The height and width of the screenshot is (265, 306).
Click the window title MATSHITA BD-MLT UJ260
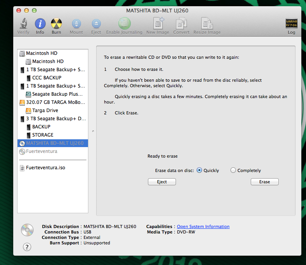coord(157,11)
